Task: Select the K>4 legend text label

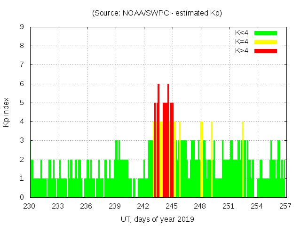Action: tap(242, 50)
